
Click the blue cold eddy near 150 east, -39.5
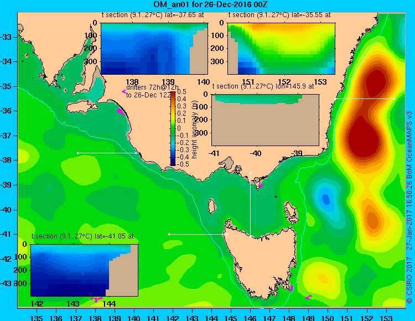tap(326, 199)
